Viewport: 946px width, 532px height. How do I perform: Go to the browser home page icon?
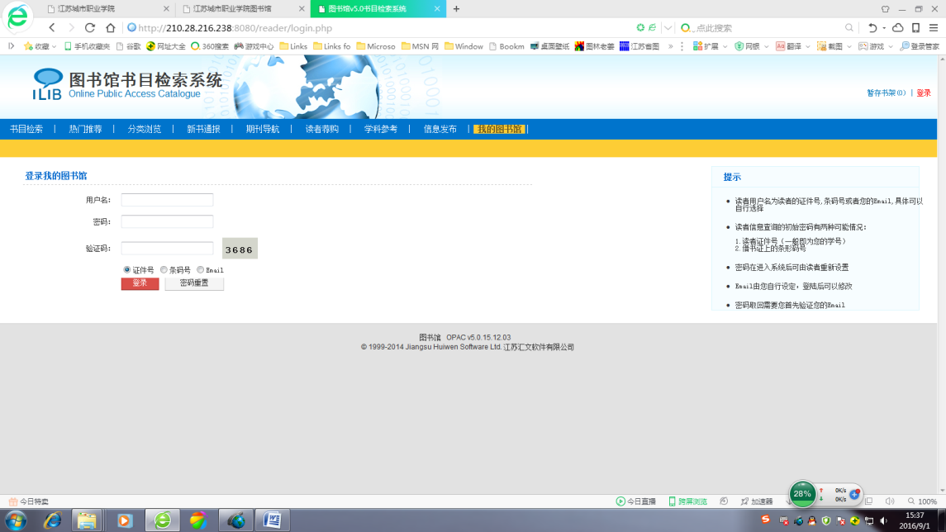[110, 28]
